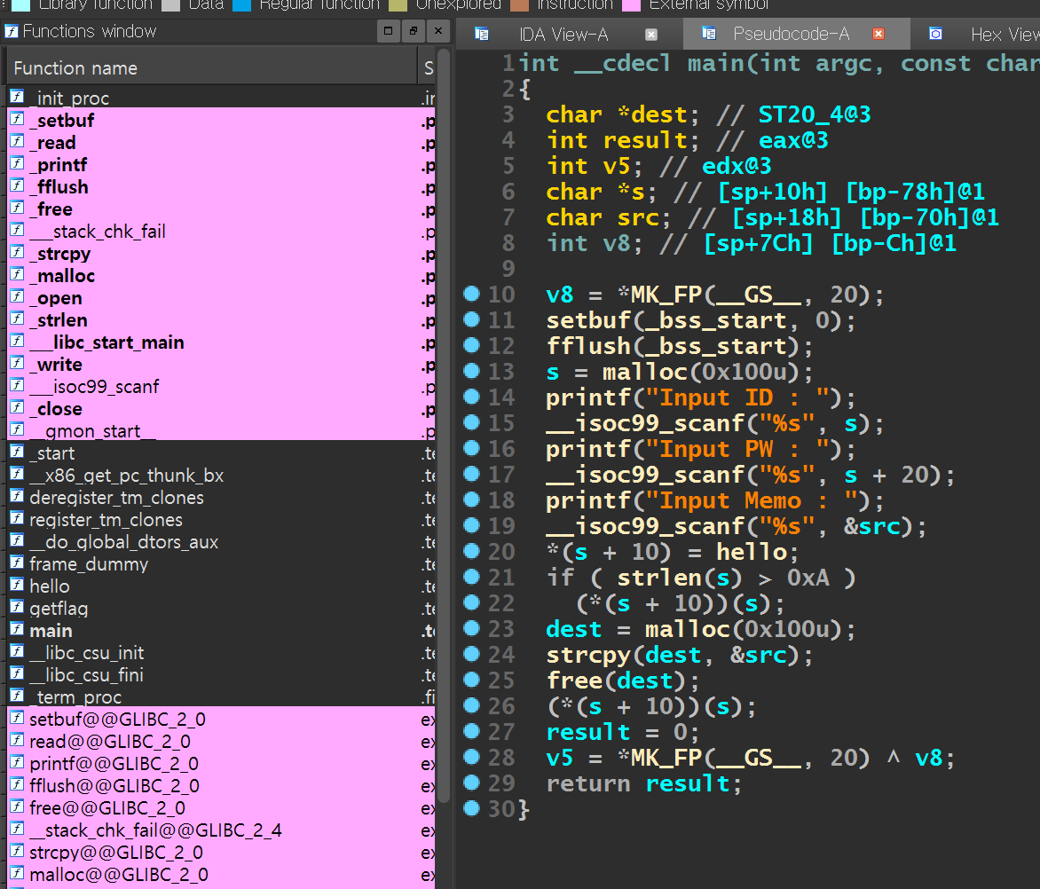Close the Pseudocode-A tab
This screenshot has height=889, width=1040.
coord(878,35)
